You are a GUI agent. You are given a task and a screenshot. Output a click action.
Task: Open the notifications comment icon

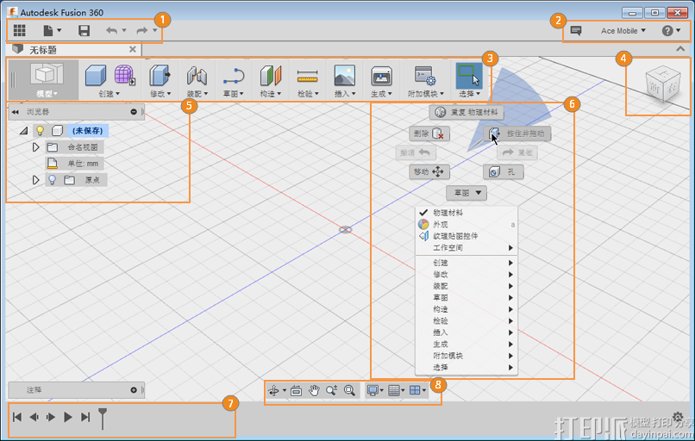point(576,30)
